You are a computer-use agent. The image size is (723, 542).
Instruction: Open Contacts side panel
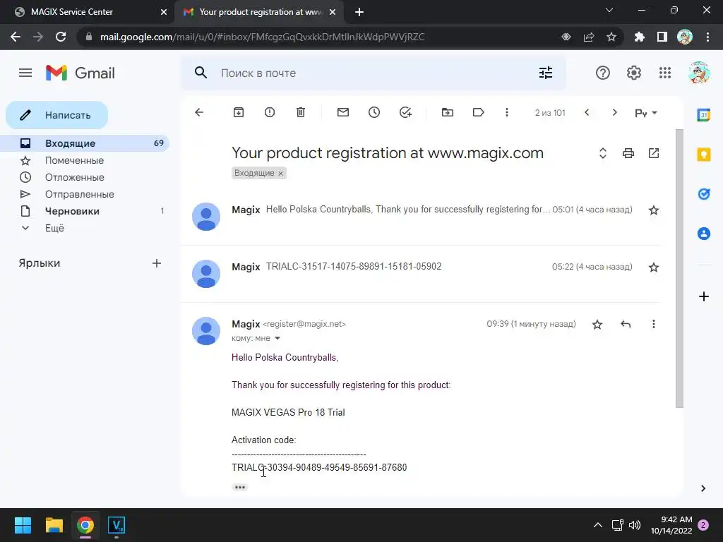[x=704, y=234]
